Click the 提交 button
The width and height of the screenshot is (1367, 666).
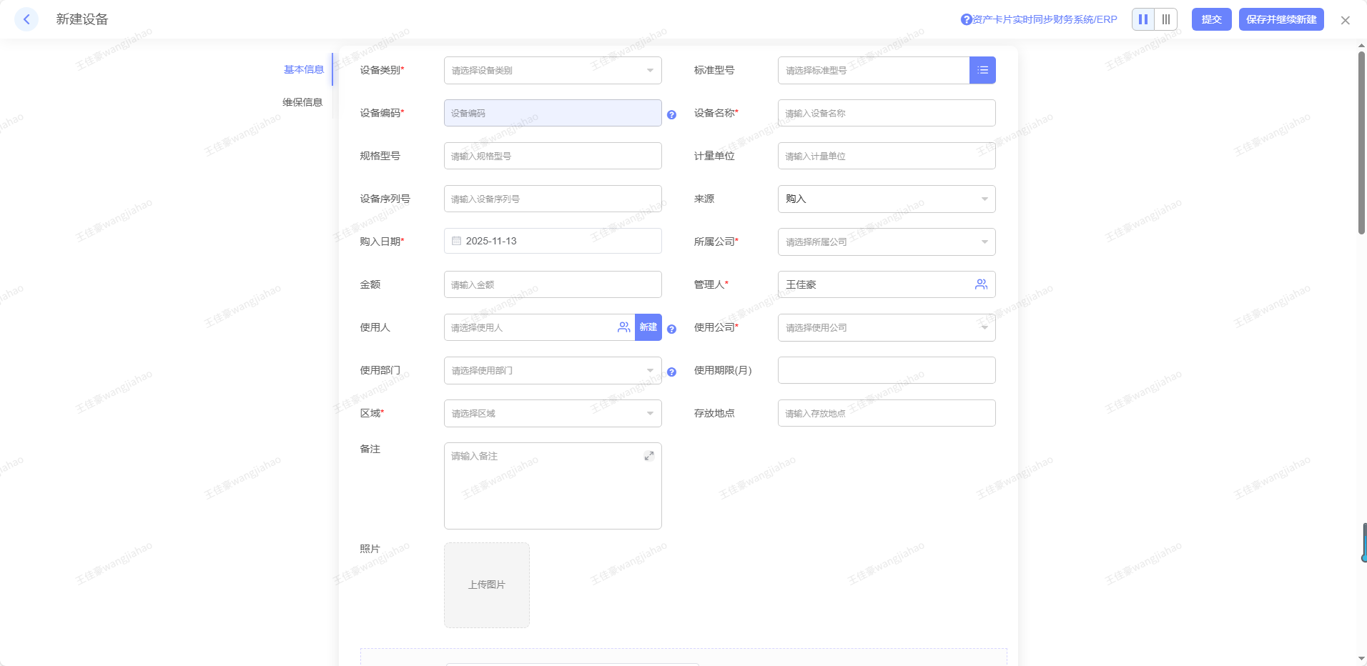click(1211, 19)
